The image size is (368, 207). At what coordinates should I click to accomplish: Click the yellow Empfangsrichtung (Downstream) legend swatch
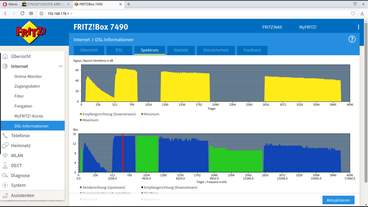tap(81, 114)
